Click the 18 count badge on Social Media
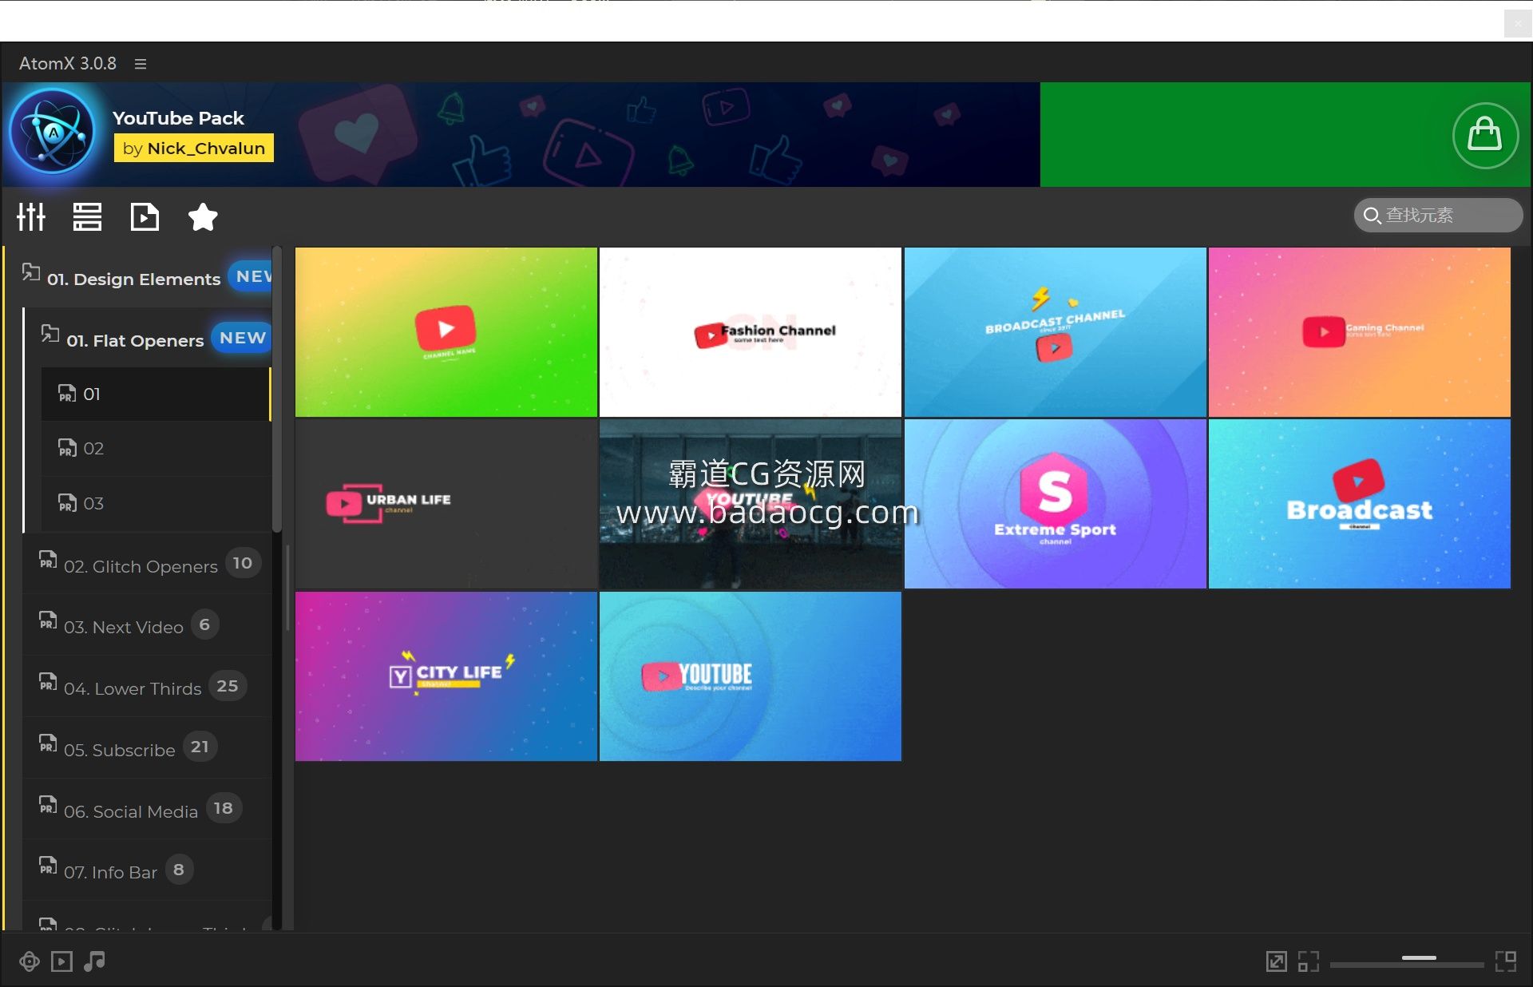 (224, 808)
